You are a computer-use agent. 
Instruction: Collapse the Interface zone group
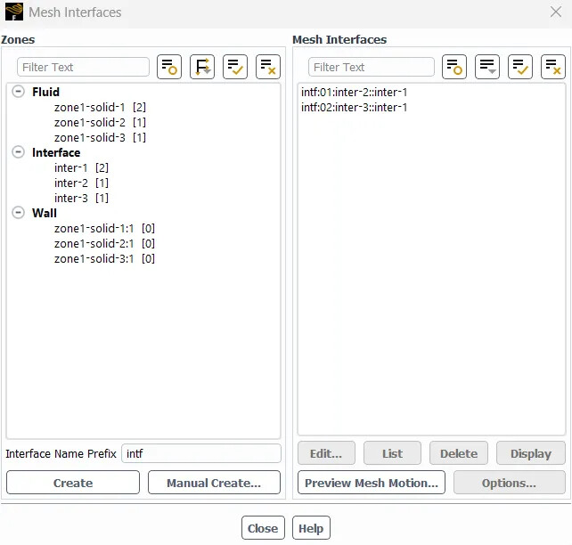tap(18, 152)
